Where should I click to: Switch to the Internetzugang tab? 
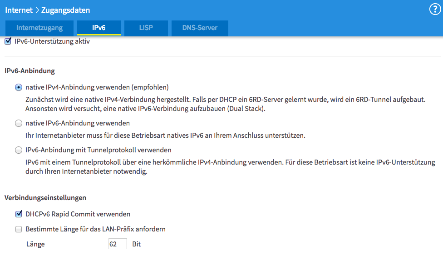pos(39,28)
